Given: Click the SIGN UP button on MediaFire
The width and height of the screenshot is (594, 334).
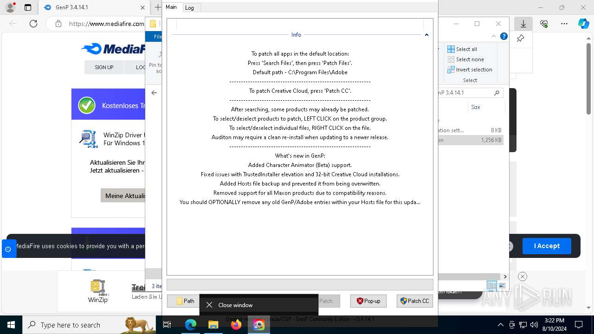Looking at the screenshot, I should point(104,67).
